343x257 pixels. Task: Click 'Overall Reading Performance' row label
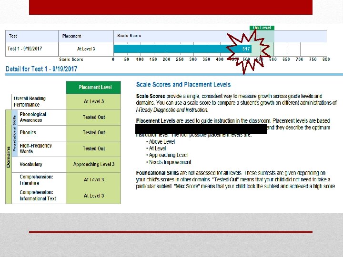pyautogui.click(x=30, y=102)
